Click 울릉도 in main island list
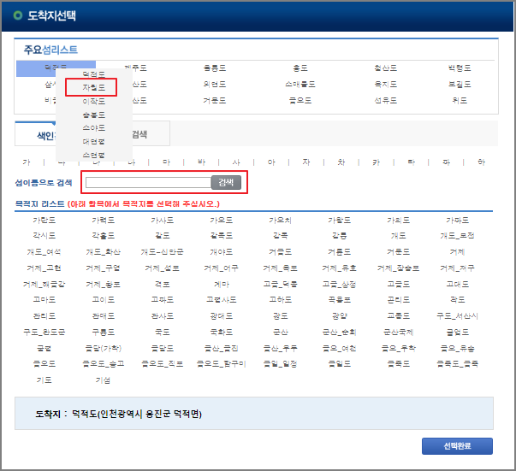Viewport: 516px width, 471px height. pos(215,68)
